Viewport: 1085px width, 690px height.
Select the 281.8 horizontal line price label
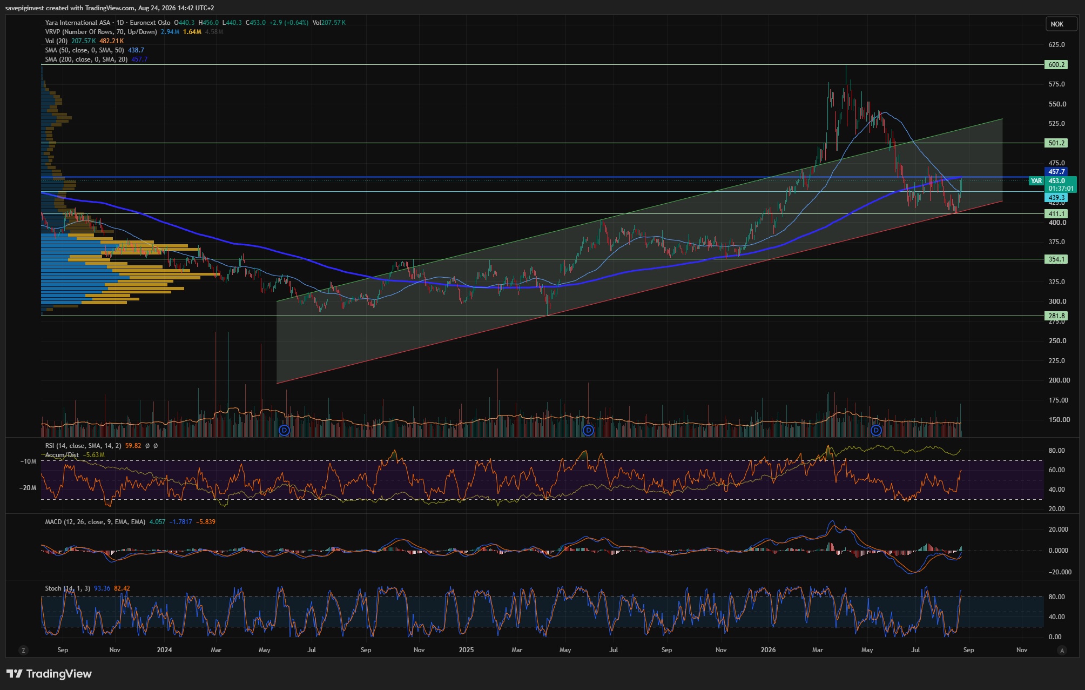1056,316
